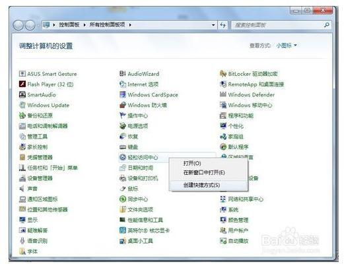Open the 文件夹选项 link
The image size is (344, 268).
point(141,209)
